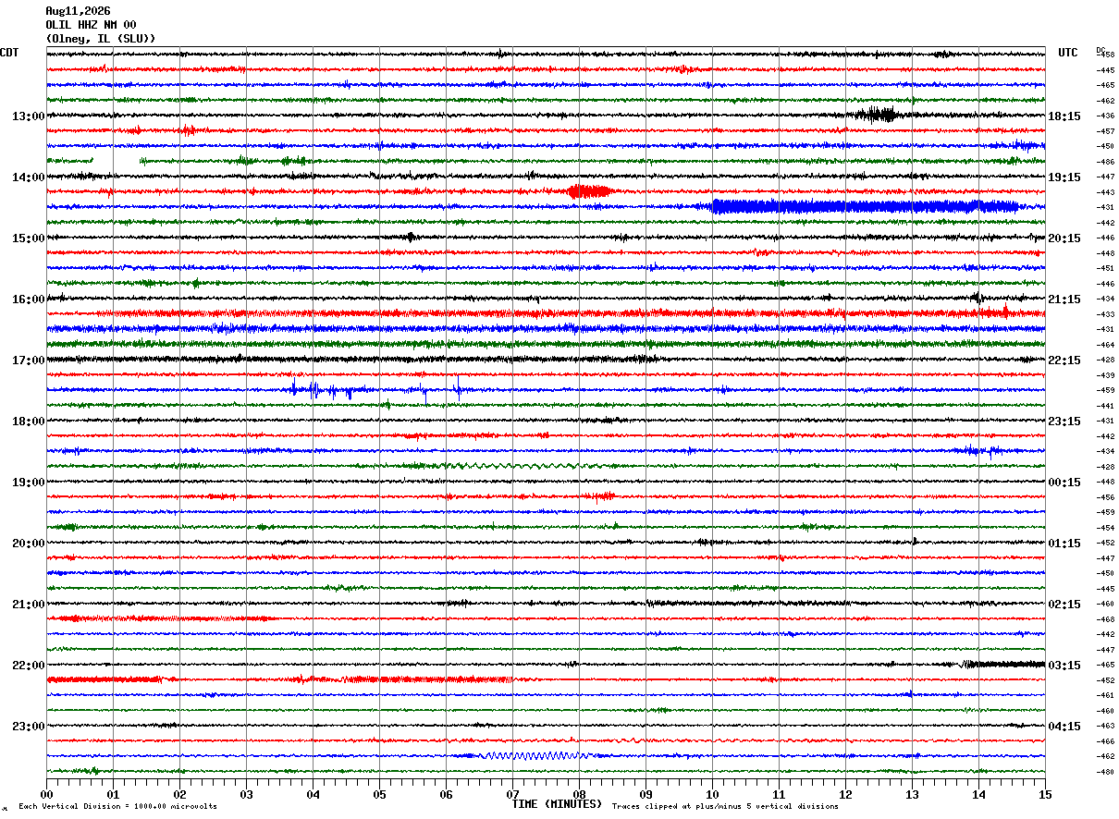Click the (Olney, IL (SLU)) location text

pyautogui.click(x=101, y=39)
